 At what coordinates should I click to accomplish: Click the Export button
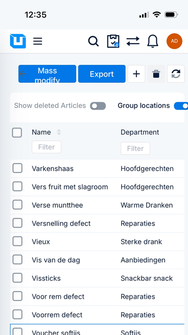click(x=102, y=74)
